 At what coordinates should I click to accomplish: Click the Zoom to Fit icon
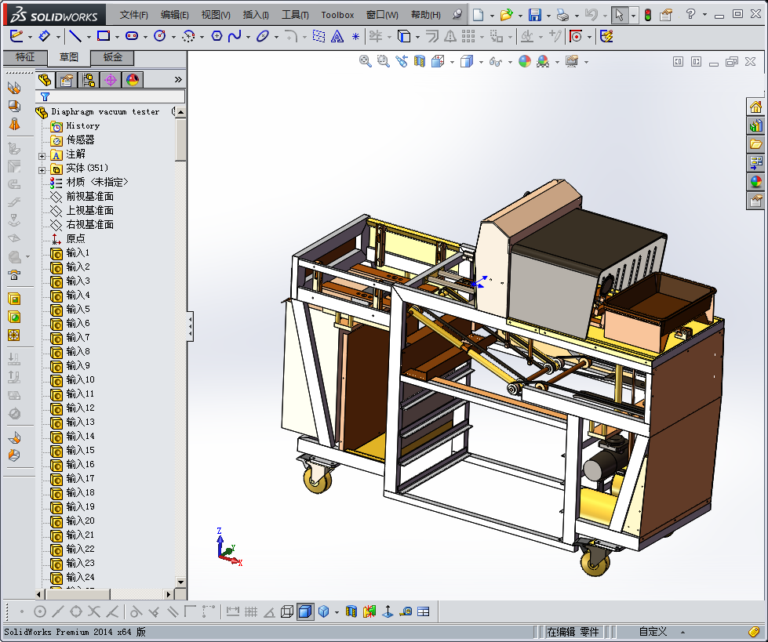366,61
